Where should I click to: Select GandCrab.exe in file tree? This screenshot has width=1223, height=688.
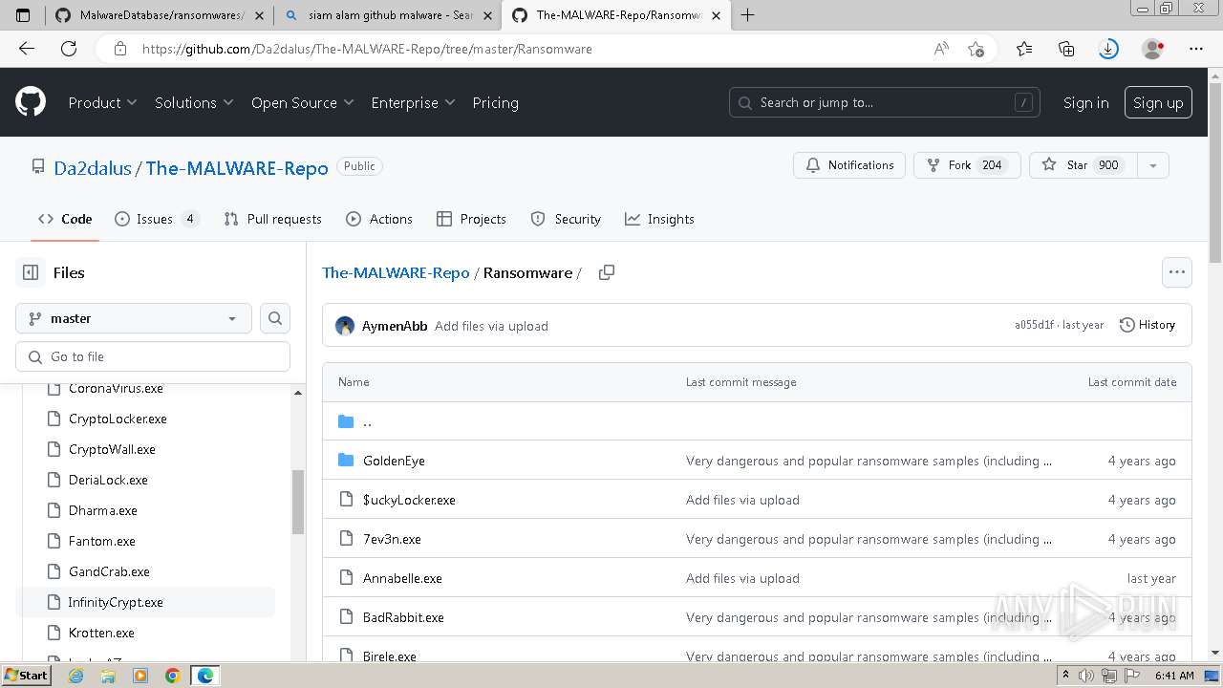tap(109, 571)
